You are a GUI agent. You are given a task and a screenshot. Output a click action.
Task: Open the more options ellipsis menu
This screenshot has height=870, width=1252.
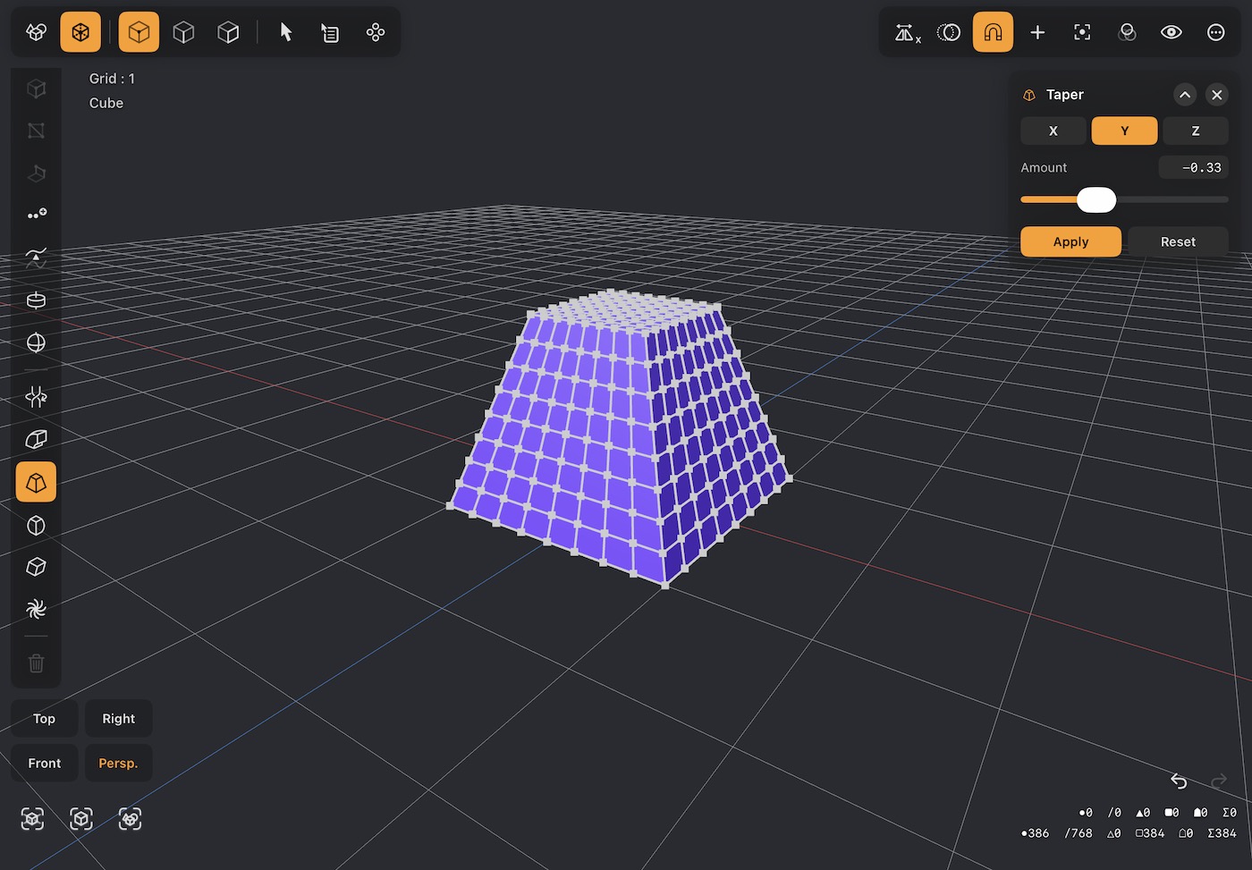pos(1216,32)
